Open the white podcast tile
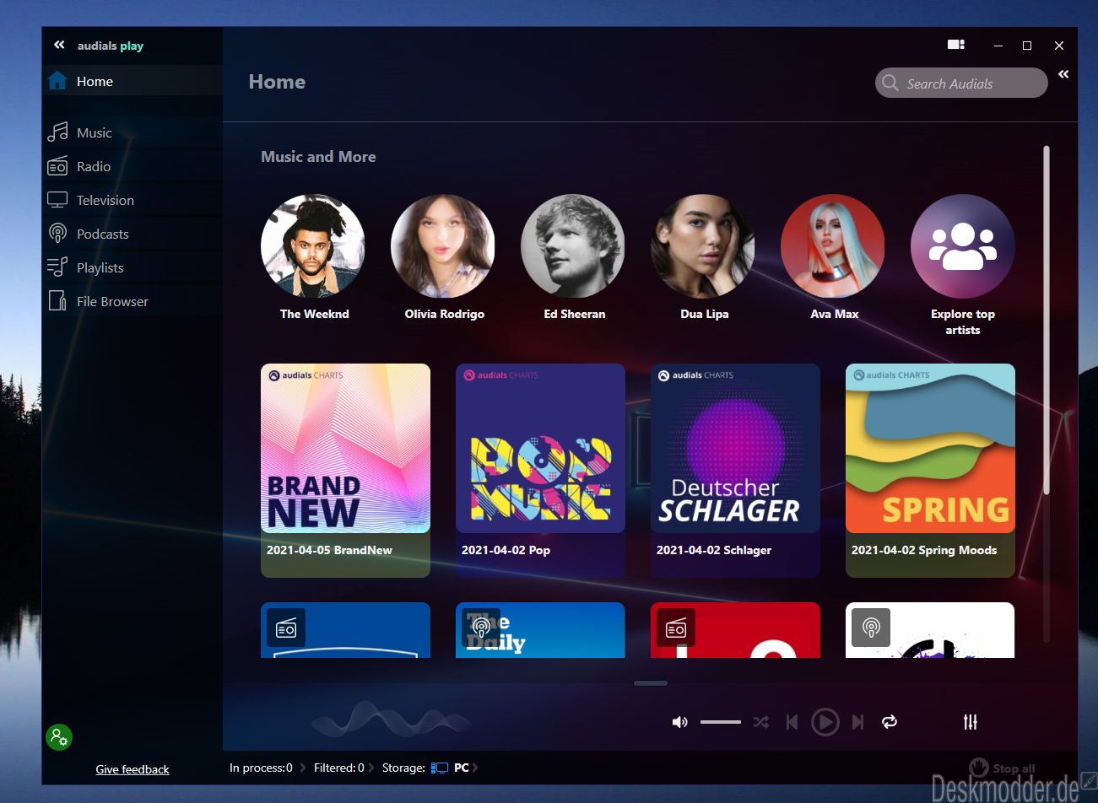 [x=930, y=630]
